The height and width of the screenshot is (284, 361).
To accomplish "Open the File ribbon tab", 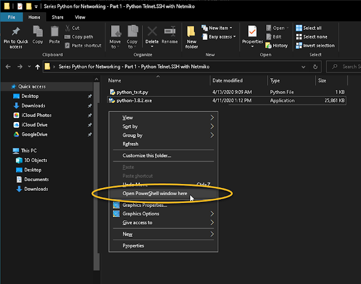I will click(x=11, y=17).
